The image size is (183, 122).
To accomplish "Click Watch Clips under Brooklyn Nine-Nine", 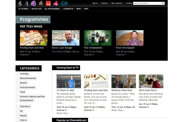I will [118, 110].
